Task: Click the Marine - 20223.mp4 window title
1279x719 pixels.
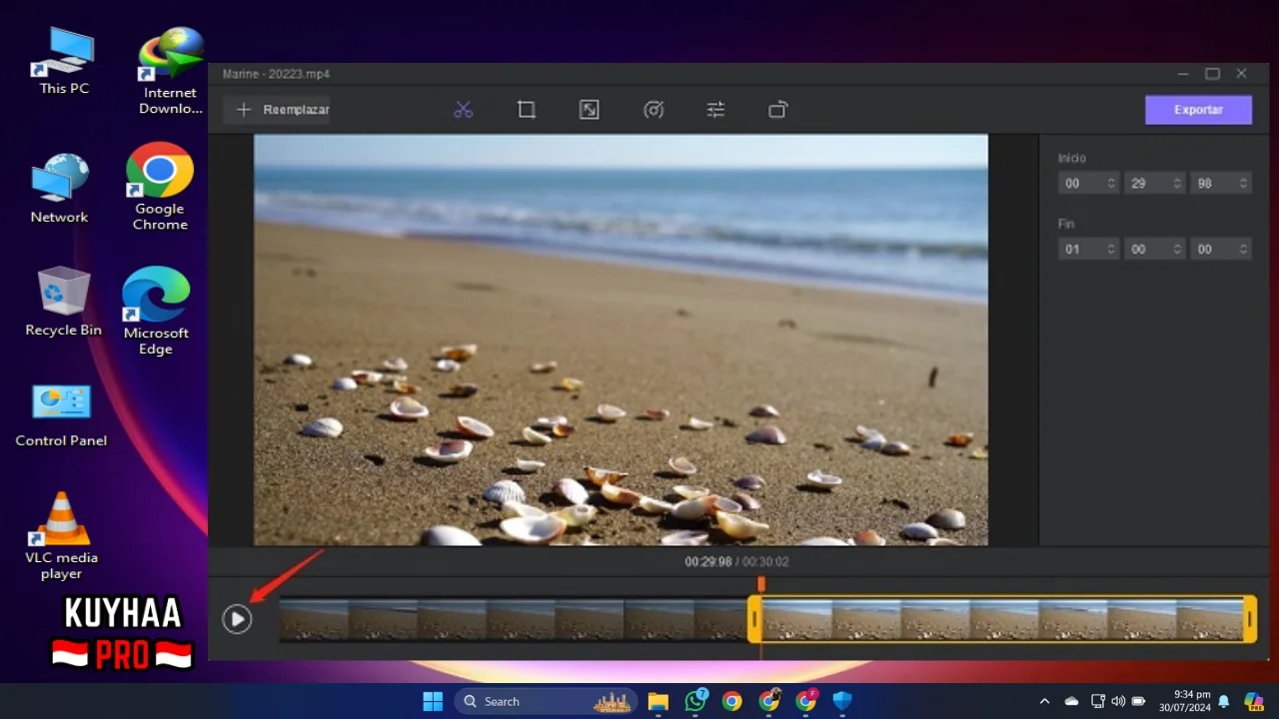Action: point(276,74)
